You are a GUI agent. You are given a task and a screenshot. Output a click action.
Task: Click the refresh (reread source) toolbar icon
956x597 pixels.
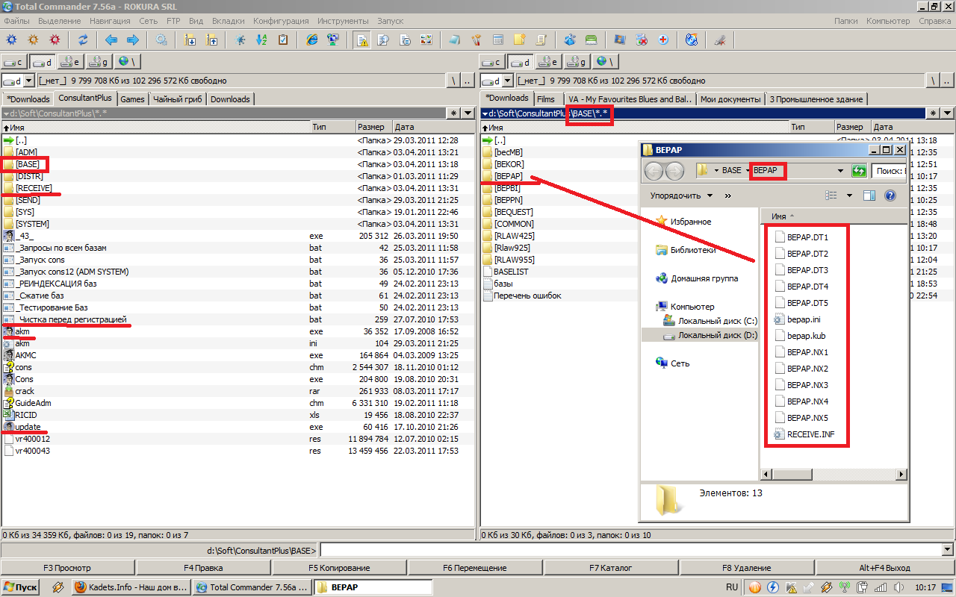[83, 40]
